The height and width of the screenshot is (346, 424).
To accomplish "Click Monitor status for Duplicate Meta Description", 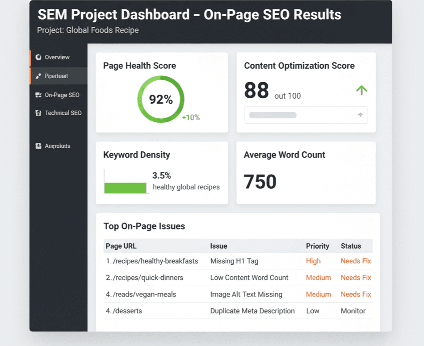I will pyautogui.click(x=353, y=311).
